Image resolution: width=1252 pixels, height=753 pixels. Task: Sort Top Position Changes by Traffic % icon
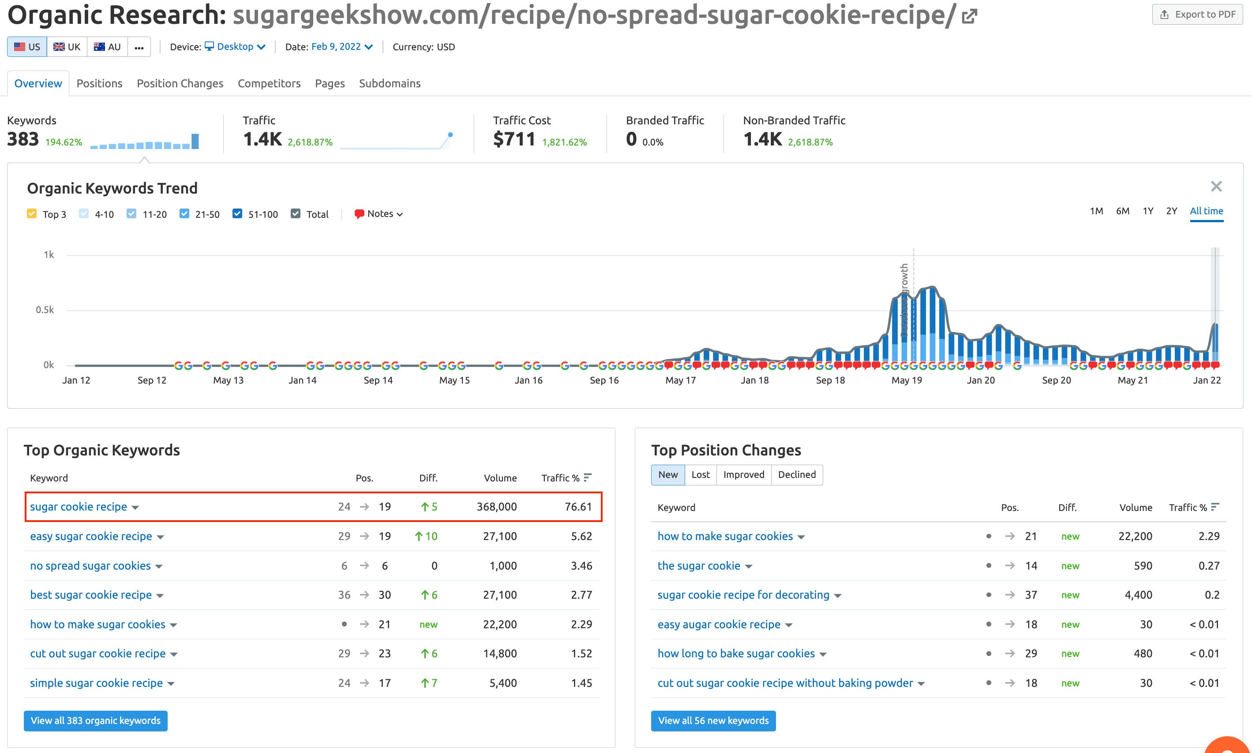1215,507
